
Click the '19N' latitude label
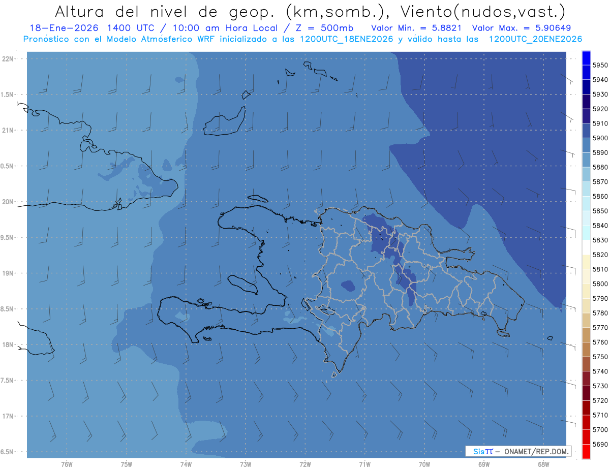coord(7,273)
